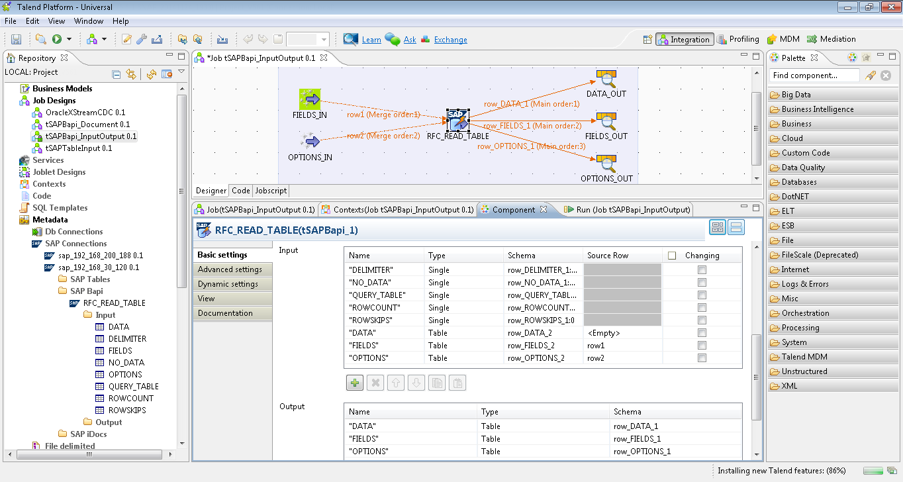Click the stacked layout icon in Component view
The height and width of the screenshot is (482, 903).
pos(736,228)
